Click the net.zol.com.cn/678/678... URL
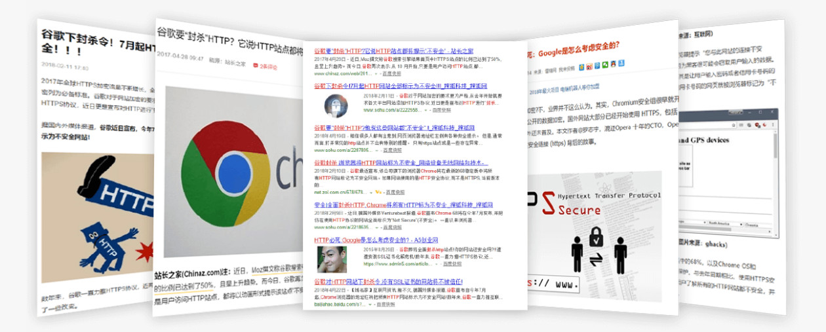 point(340,192)
